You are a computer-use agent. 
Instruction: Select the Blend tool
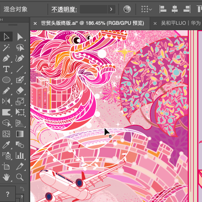[x=20, y=145]
